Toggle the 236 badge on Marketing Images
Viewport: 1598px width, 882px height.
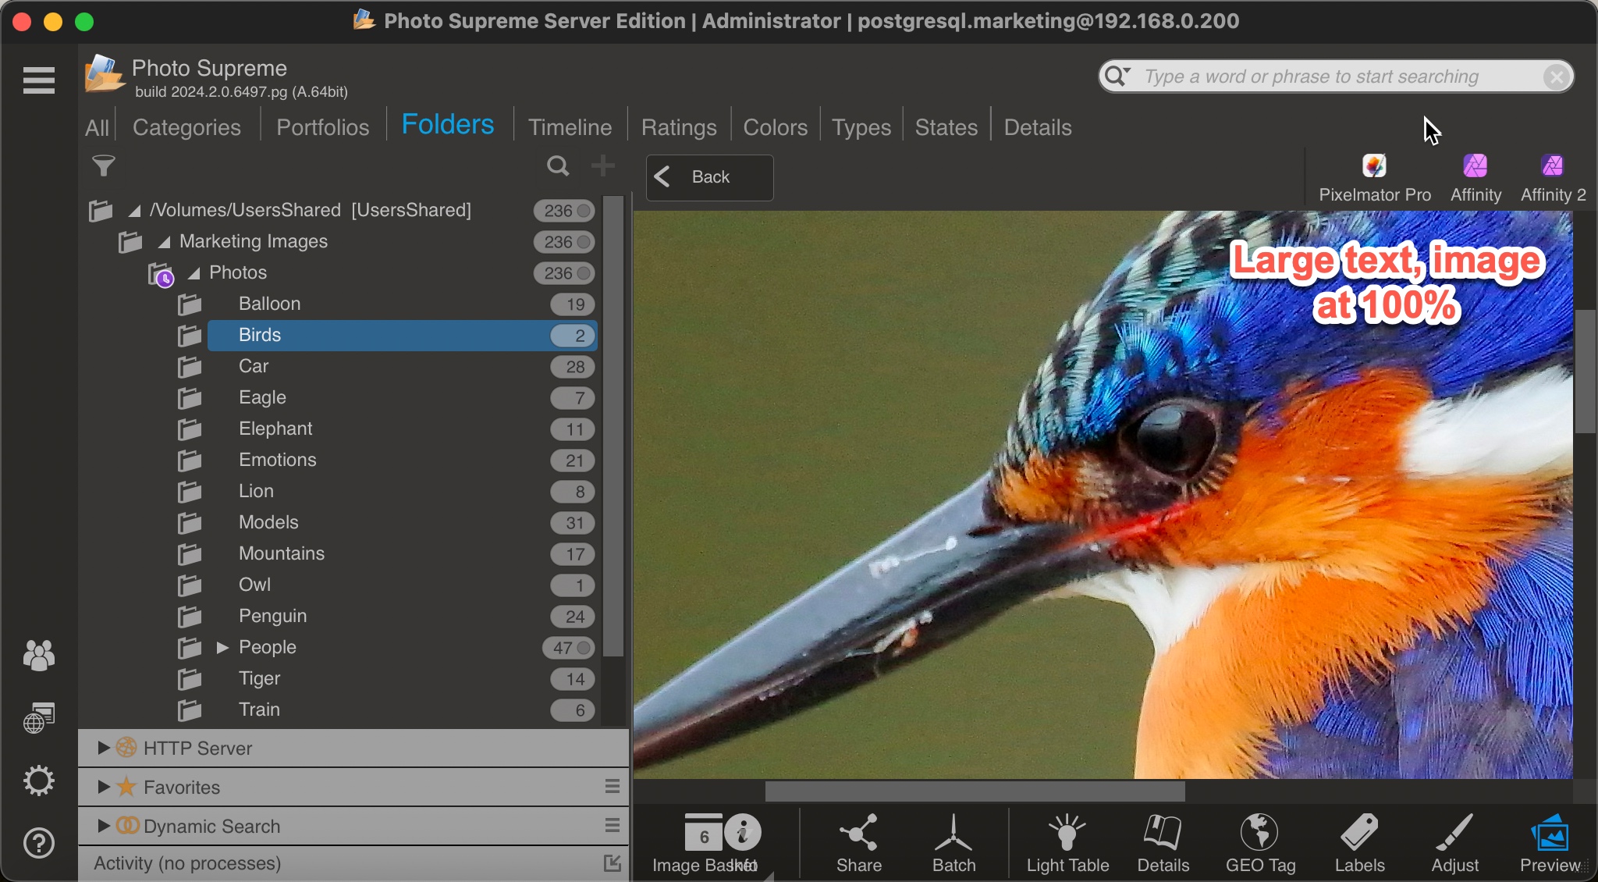[565, 242]
